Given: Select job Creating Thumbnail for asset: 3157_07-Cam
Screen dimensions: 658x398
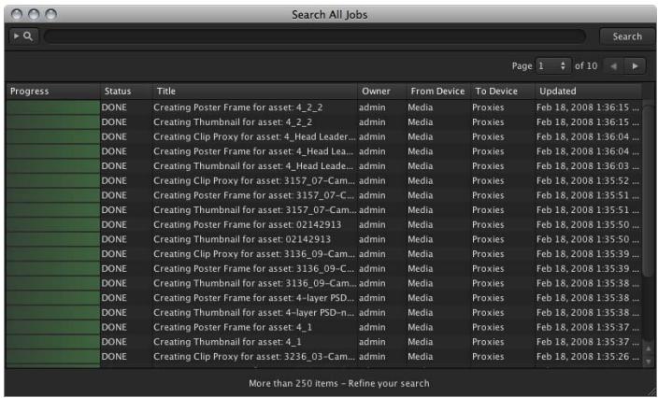Looking at the screenshot, I should [323, 210].
